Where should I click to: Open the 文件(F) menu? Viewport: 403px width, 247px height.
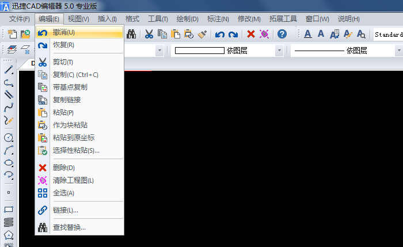(19, 19)
